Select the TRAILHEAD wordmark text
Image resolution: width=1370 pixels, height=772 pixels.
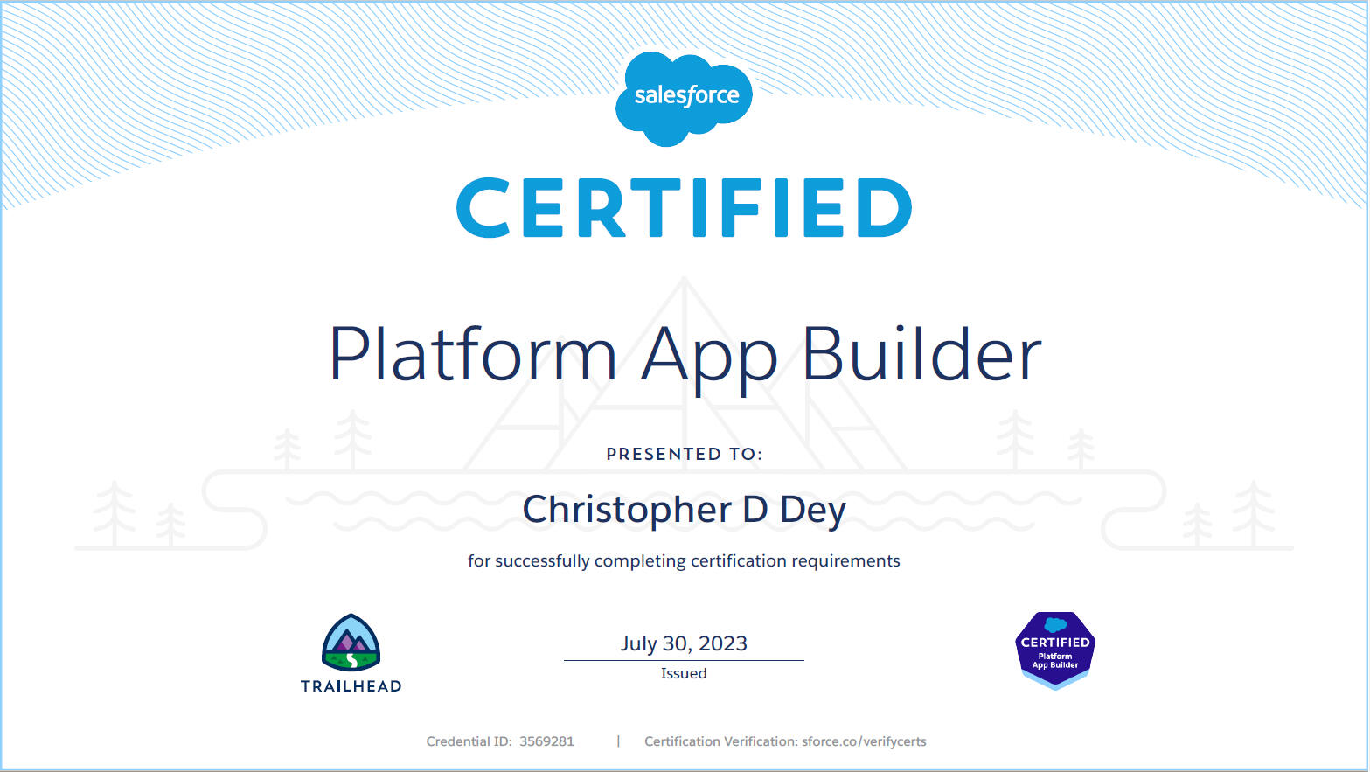pos(353,686)
